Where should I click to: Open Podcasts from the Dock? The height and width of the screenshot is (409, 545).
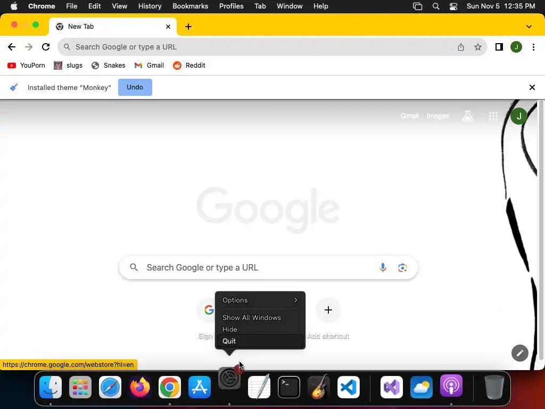coord(451,386)
